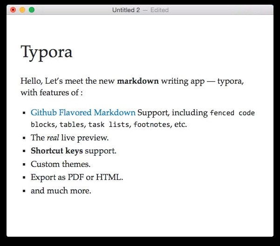Image resolution: width=280 pixels, height=246 pixels.
Task: Click the "Untitled 2" window title
Action: [126, 10]
